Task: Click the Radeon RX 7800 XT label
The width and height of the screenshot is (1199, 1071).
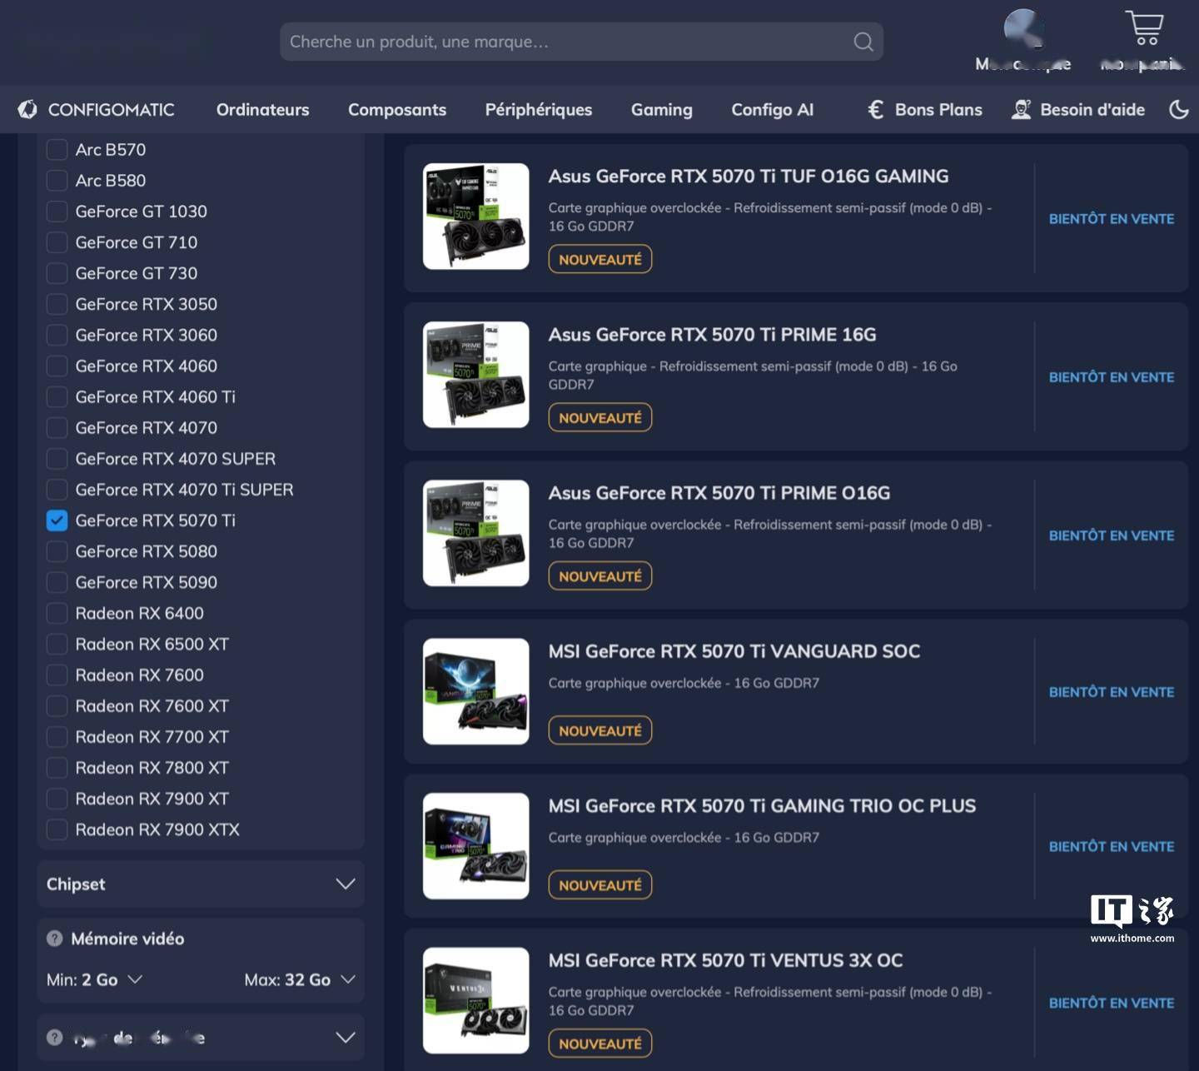Action: click(x=152, y=768)
